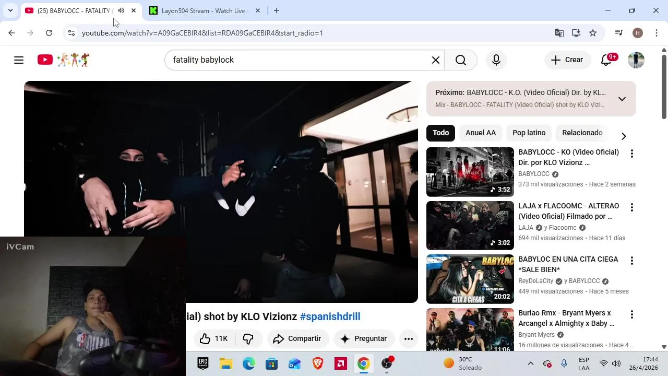
Task: Like the video with 11K likes
Action: [x=214, y=338]
